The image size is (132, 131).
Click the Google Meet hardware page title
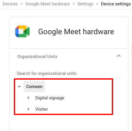tap(76, 32)
